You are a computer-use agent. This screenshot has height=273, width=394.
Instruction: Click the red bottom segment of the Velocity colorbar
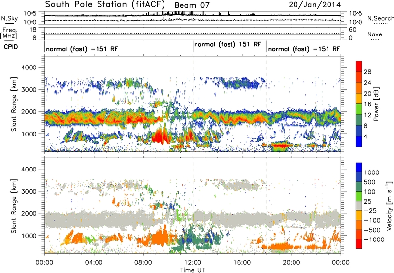pos(359,244)
